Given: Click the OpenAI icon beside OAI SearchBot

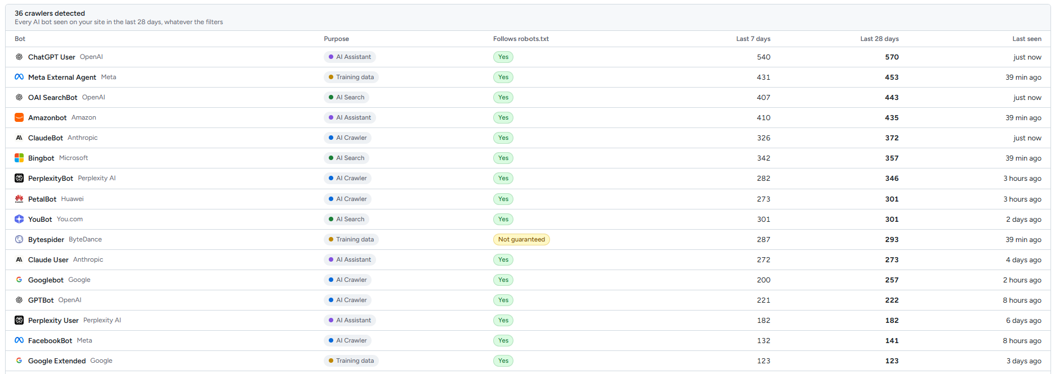Looking at the screenshot, I should 19,97.
